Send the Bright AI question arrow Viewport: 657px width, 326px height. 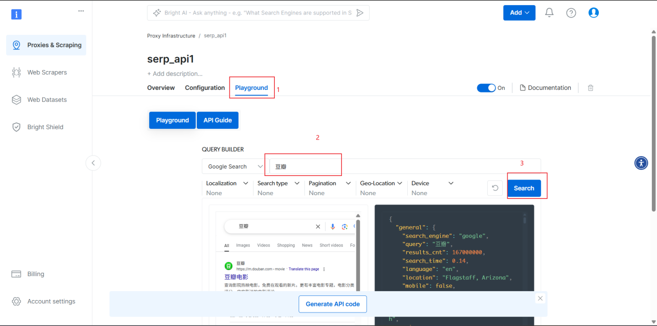pos(360,13)
